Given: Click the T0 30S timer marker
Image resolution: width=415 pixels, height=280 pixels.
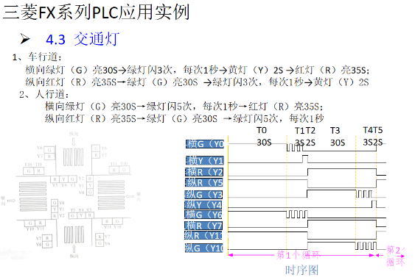Looking at the screenshot, I should point(264,137).
